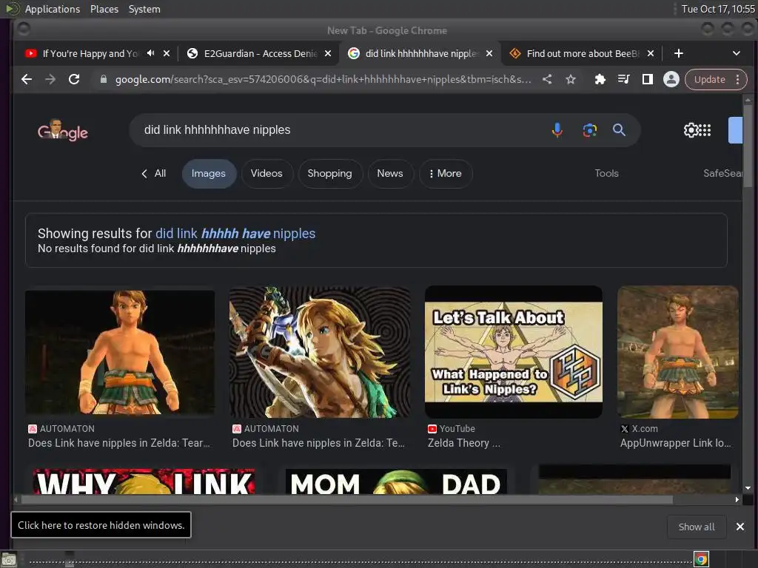This screenshot has height=568, width=758.
Task: Switch to Shopping results
Action: point(329,173)
